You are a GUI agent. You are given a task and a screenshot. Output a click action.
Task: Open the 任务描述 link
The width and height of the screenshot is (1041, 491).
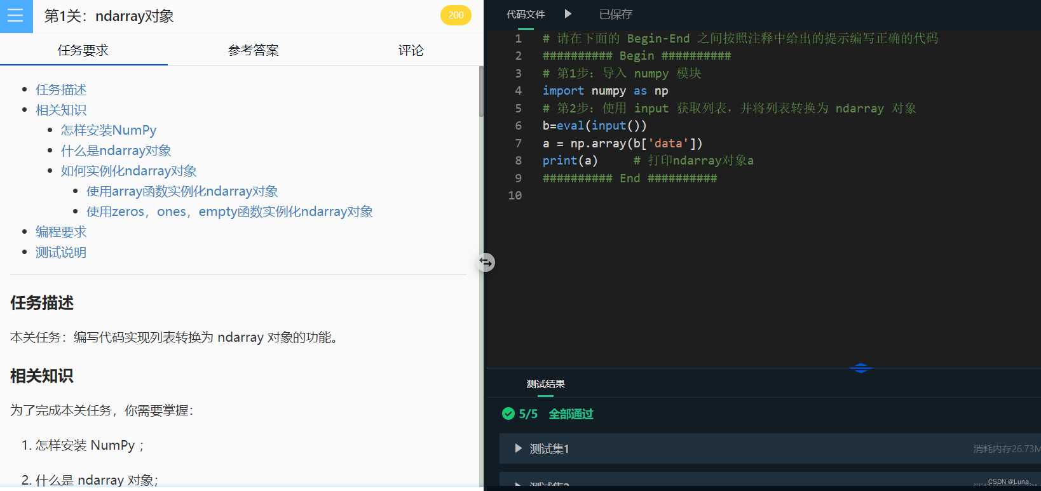click(x=61, y=90)
